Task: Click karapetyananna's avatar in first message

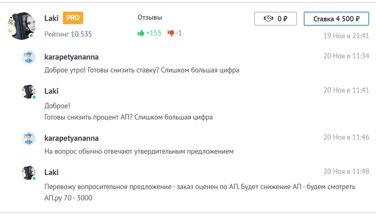Action: (29, 57)
